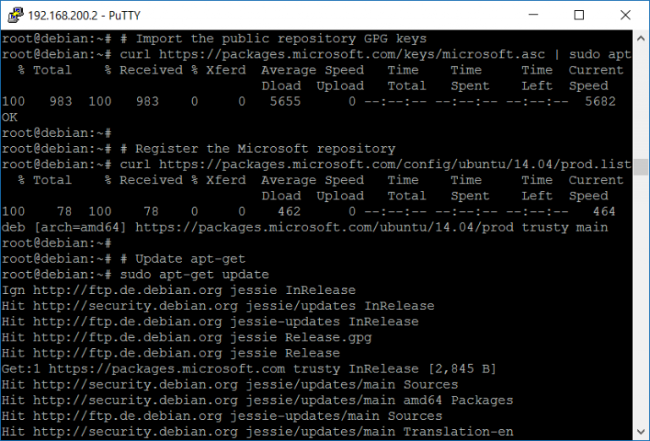The width and height of the screenshot is (650, 441).
Task: Open the PuTTY system menu icon
Action: pyautogui.click(x=14, y=14)
